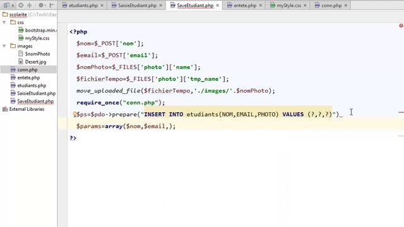Click the bootstrap.min CSS file icon
This screenshot has height=227, width=404.
click(x=21, y=30)
